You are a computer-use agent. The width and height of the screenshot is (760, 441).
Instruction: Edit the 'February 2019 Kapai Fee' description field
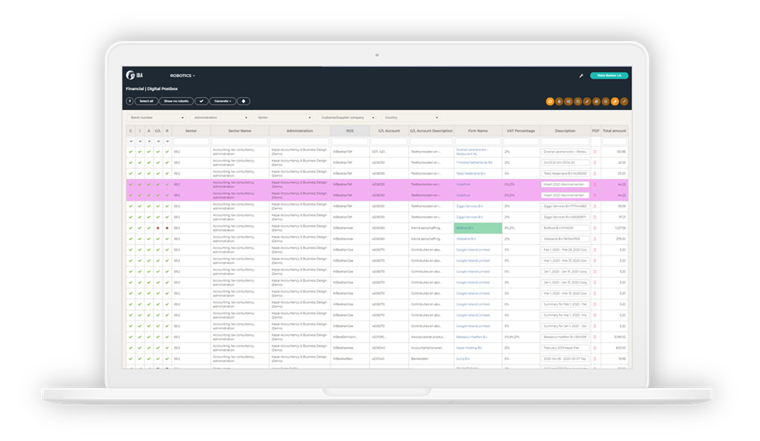(x=565, y=348)
